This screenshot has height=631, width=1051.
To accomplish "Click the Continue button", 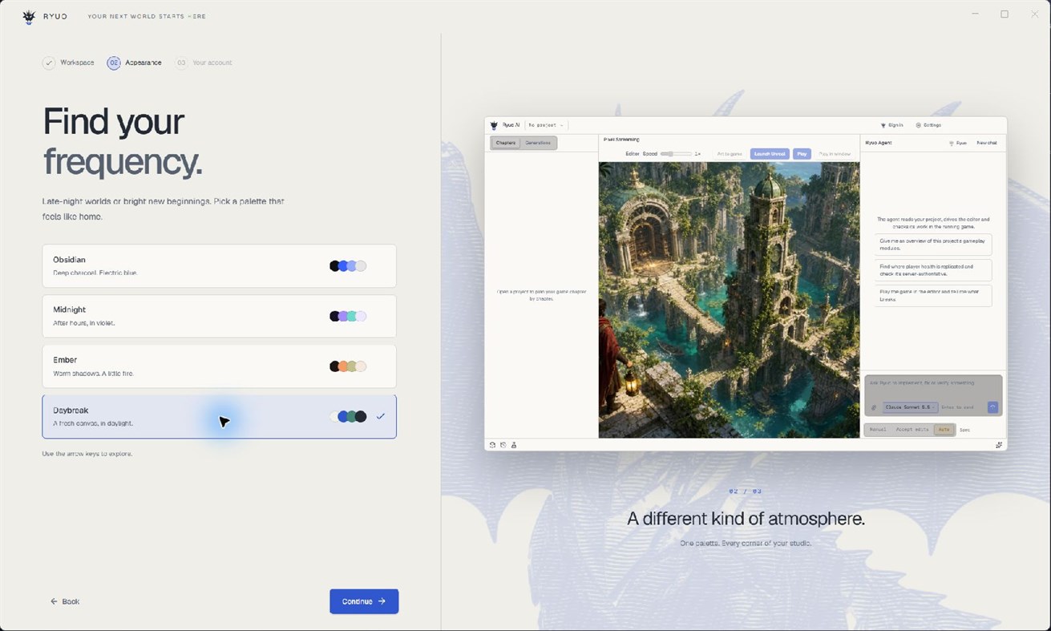I will (364, 601).
